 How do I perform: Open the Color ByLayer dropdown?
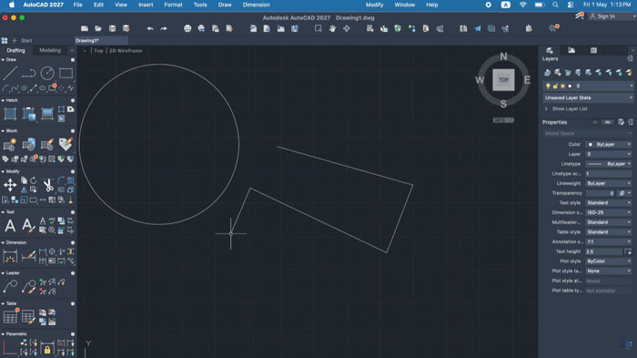pos(609,145)
